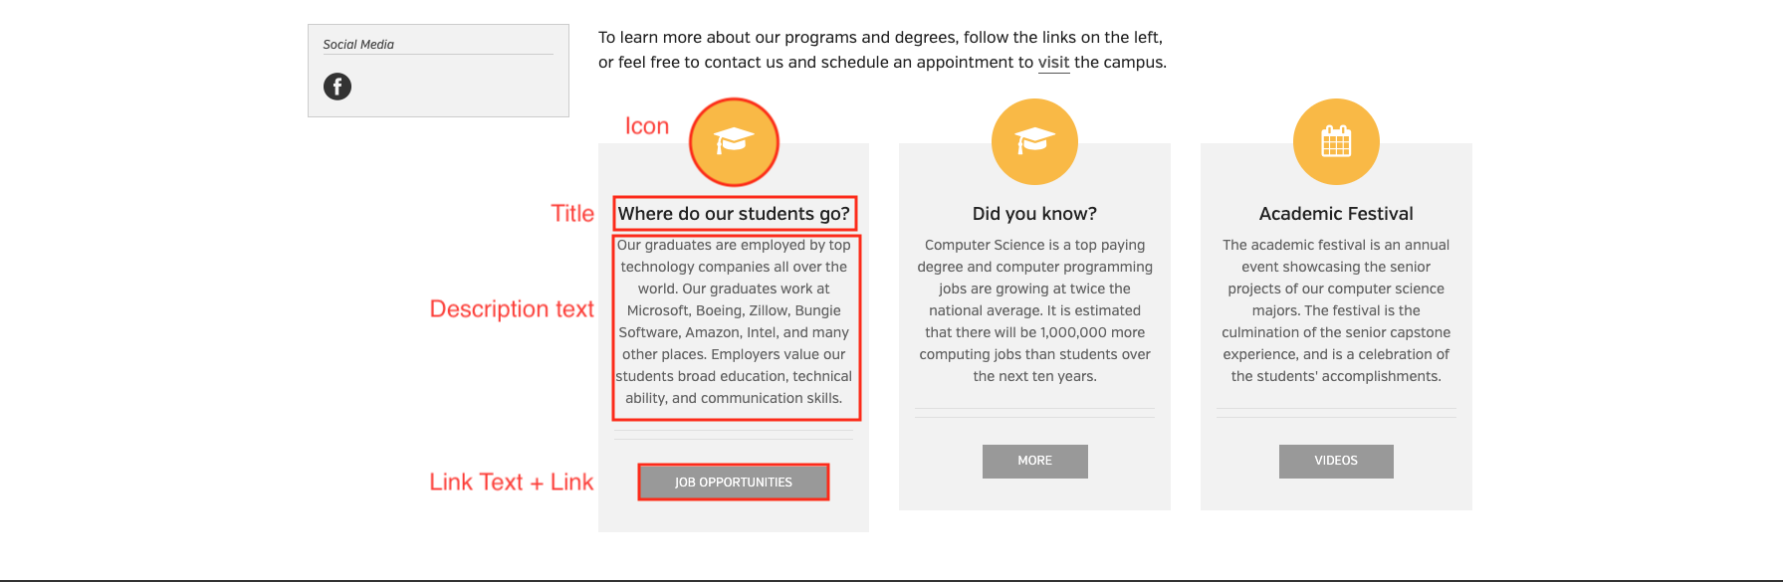1783x582 pixels.
Task: Click the Facebook icon under Social Media
Action: tap(337, 87)
